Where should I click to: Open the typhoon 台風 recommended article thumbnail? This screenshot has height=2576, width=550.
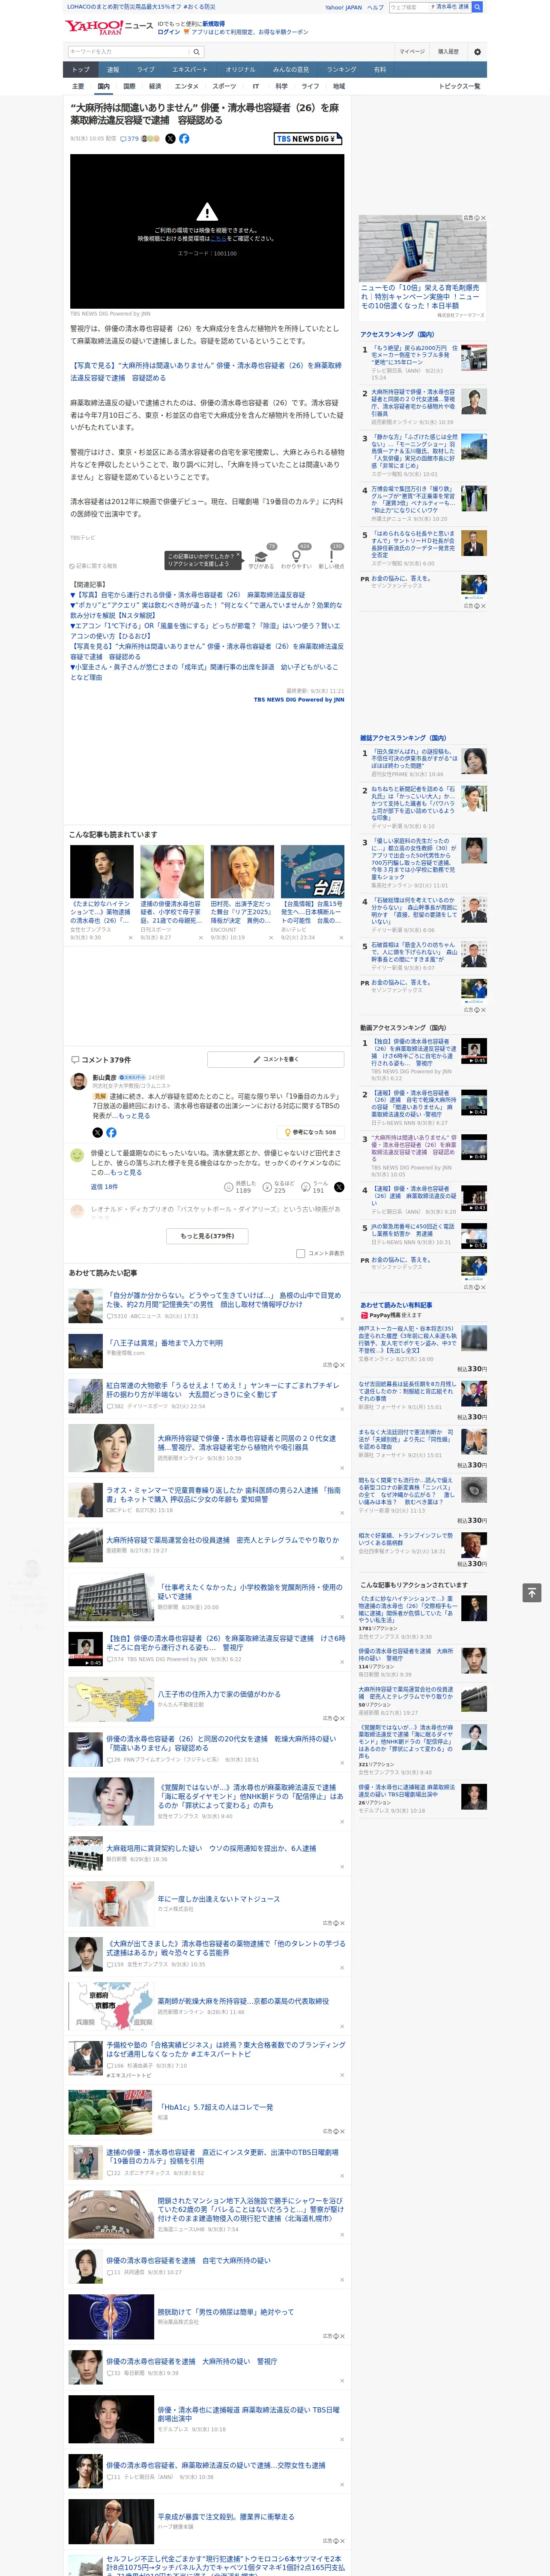(x=312, y=872)
